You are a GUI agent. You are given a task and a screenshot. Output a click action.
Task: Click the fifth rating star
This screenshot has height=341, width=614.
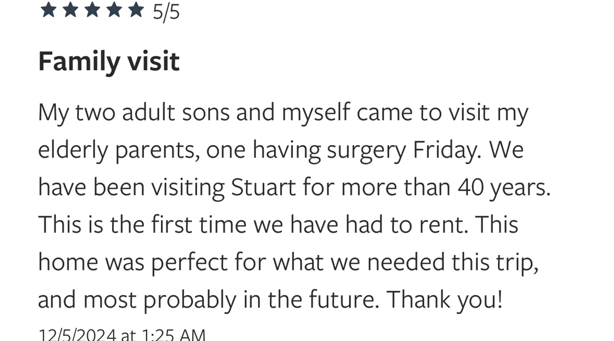point(136,10)
